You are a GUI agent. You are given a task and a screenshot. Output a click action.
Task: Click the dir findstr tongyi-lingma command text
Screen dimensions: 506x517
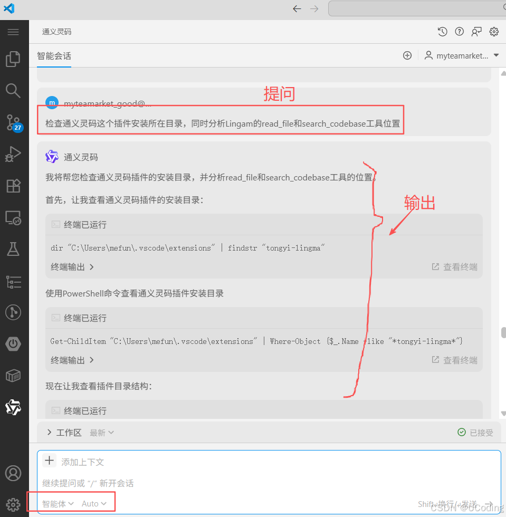click(187, 248)
